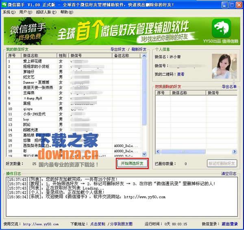Click the 清空日志 link
The height and width of the screenshot is (230, 244).
(x=229, y=174)
